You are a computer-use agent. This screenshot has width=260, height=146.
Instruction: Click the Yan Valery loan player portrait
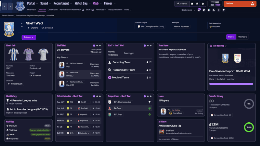tap(163, 111)
